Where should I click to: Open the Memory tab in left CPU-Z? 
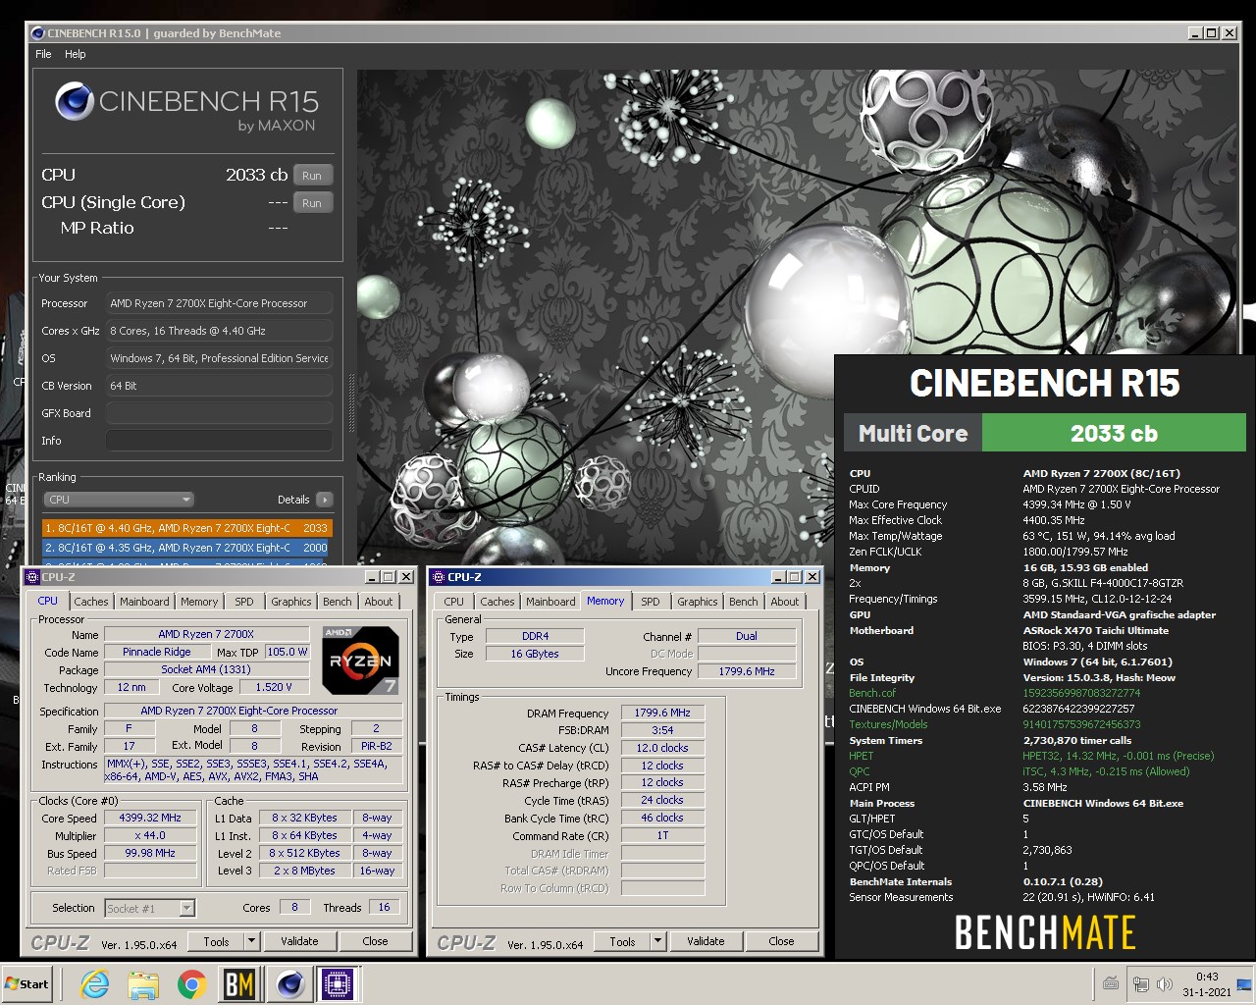(x=199, y=602)
